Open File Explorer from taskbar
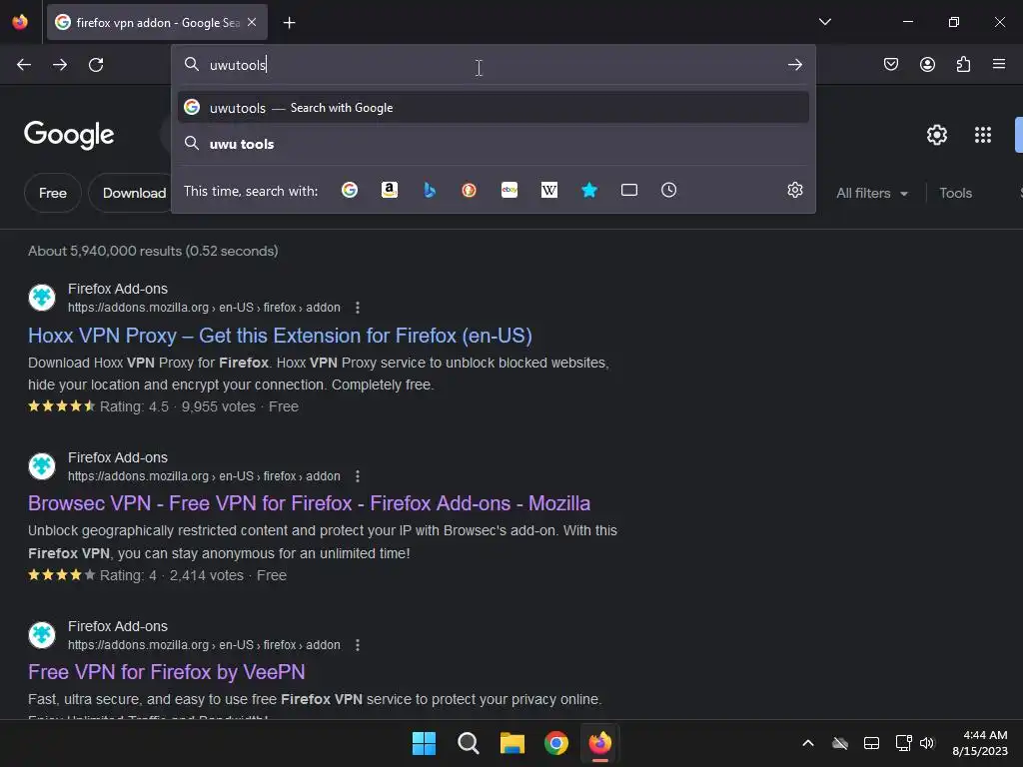This screenshot has width=1023, height=767. (x=512, y=743)
